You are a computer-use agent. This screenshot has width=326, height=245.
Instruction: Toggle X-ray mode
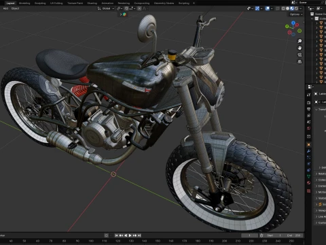[x=278, y=8]
